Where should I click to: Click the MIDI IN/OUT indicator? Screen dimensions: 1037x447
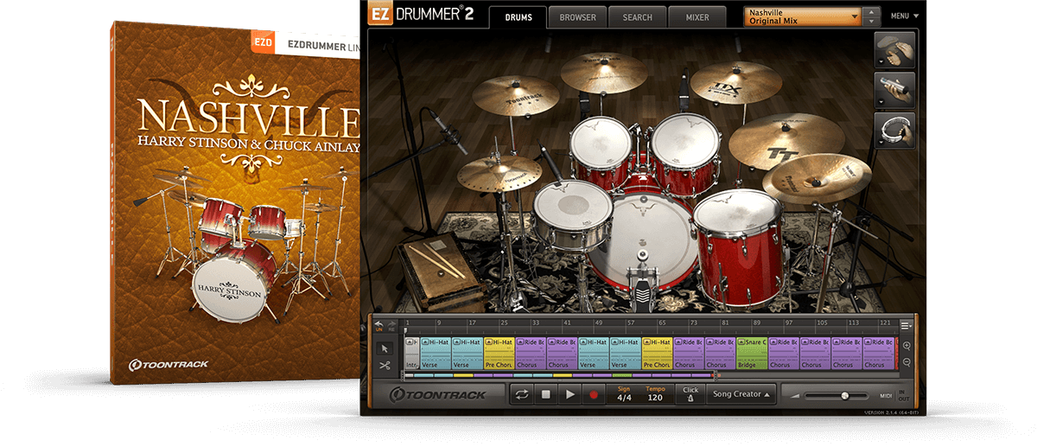[895, 395]
